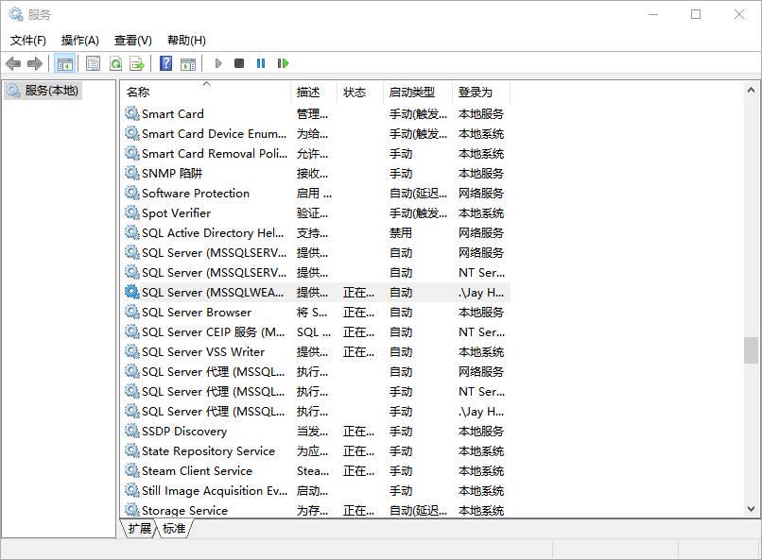
Task: Select the SQL Server Browser service name
Action: click(x=197, y=313)
